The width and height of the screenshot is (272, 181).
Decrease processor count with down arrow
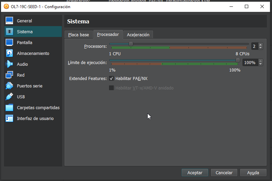pos(260,48)
